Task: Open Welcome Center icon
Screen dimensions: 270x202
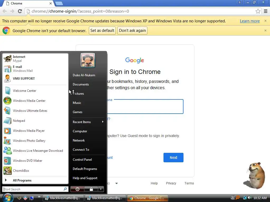Action: point(8,90)
